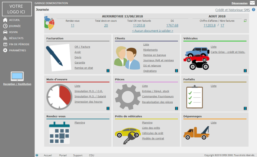This screenshot has height=157, width=257.
Task: Click the green refresh icon beside Nbre factures
Action: pos(245,21)
